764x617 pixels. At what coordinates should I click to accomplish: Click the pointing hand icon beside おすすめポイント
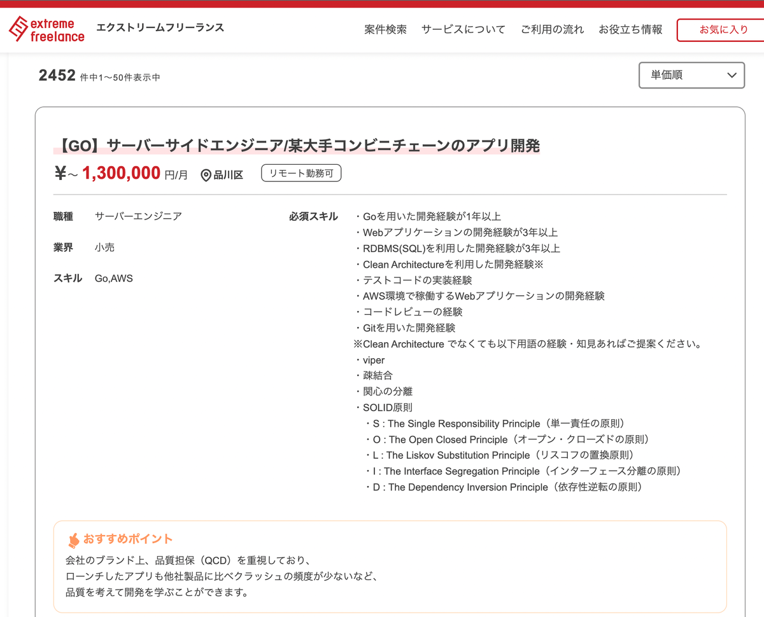pos(74,539)
